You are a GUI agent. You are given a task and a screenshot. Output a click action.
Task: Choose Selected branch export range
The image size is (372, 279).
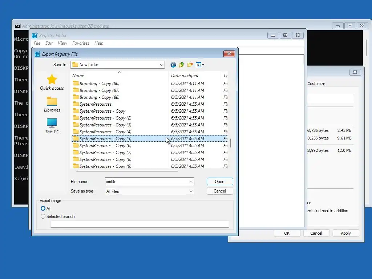(x=43, y=217)
